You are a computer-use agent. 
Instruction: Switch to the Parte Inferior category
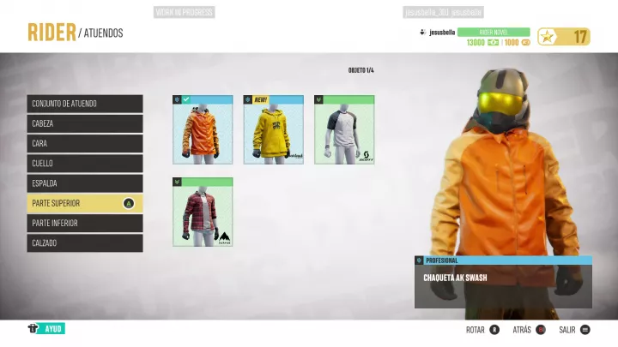[x=84, y=223]
